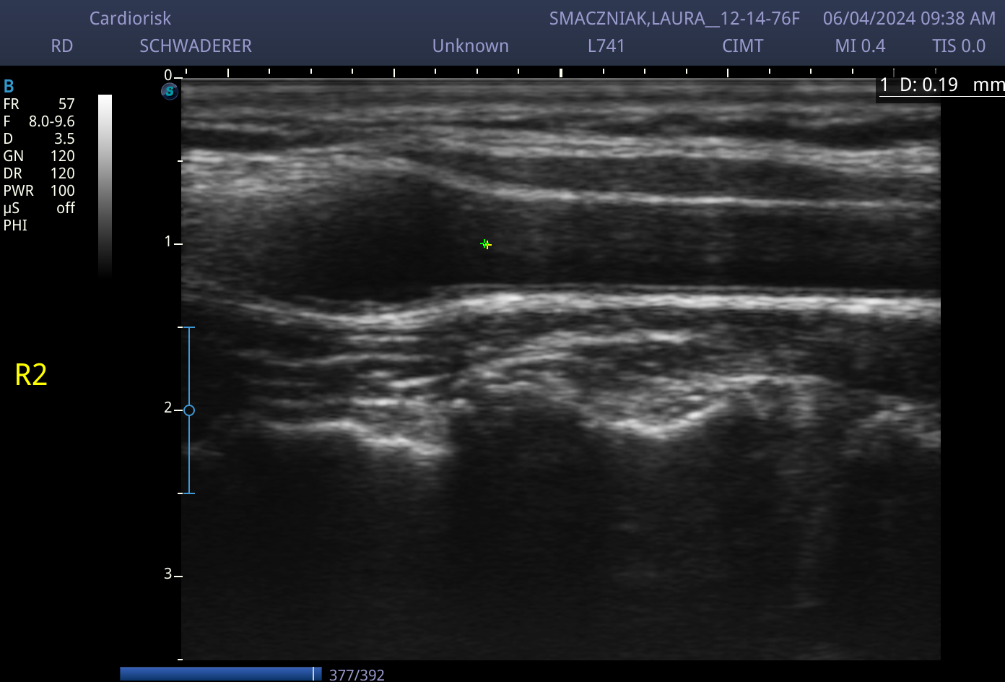The height and width of the screenshot is (682, 1005).
Task: Select the yellow R2 annotation label
Action: click(31, 375)
